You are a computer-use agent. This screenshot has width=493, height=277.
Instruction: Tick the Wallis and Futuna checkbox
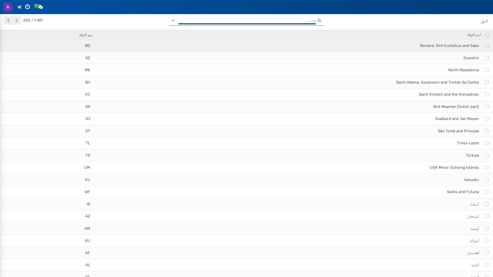(487, 192)
